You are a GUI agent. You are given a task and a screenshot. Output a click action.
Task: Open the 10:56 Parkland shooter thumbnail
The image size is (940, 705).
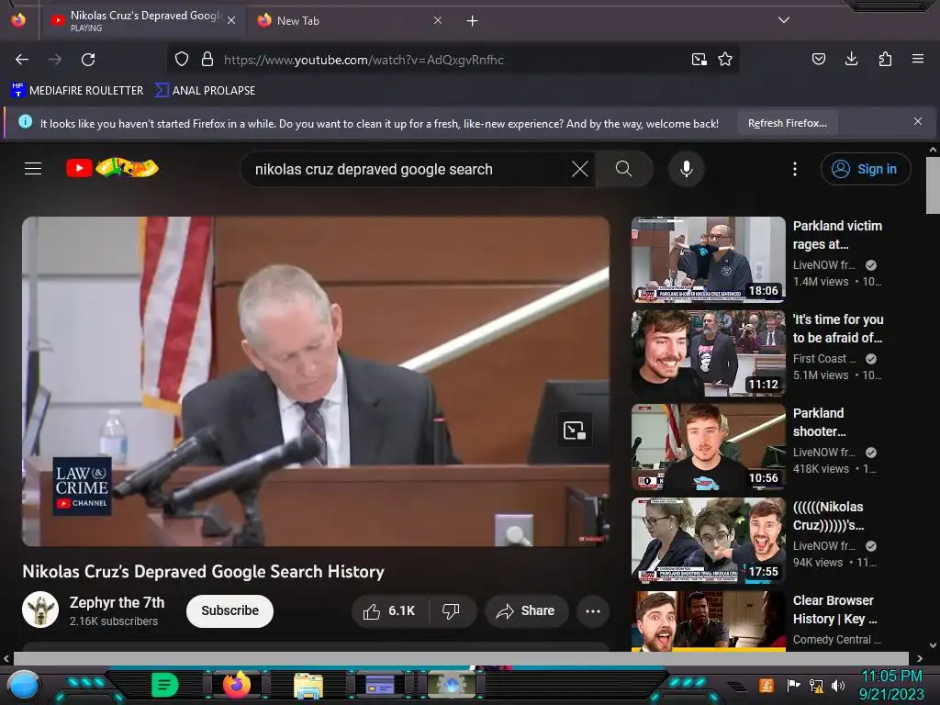[708, 447]
